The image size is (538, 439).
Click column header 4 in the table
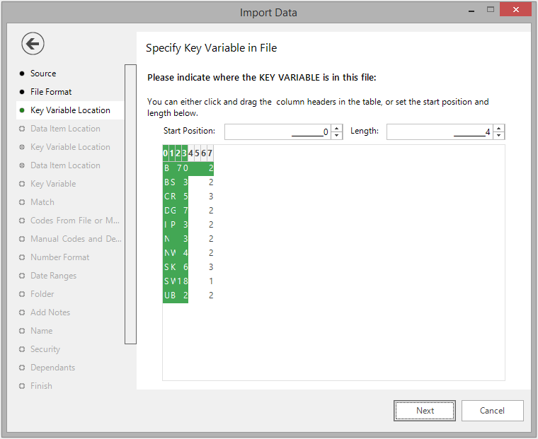pyautogui.click(x=190, y=153)
